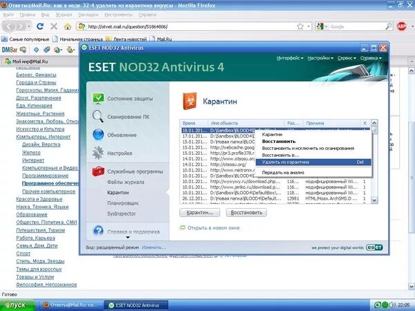415x311 pixels.
Task: Open Планировщик in sidebar
Action: 123,203
